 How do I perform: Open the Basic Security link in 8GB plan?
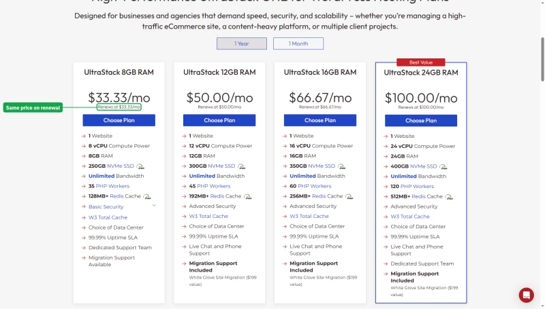pyautogui.click(x=106, y=206)
